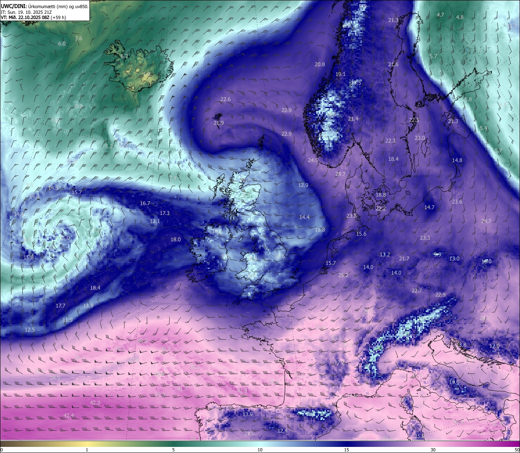Click the colorbar tick label 5
The height and width of the screenshot is (453, 520).
click(173, 450)
